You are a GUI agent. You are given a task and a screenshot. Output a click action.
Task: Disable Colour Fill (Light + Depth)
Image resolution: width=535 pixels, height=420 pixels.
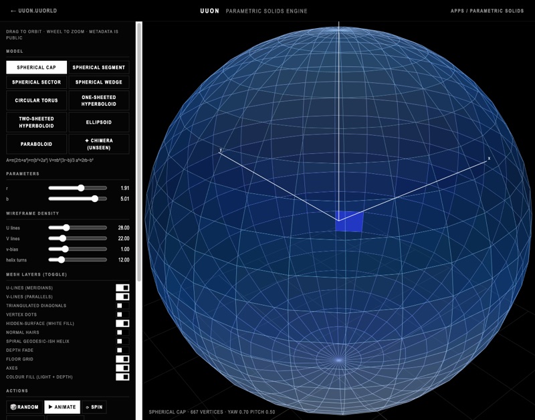tap(122, 377)
